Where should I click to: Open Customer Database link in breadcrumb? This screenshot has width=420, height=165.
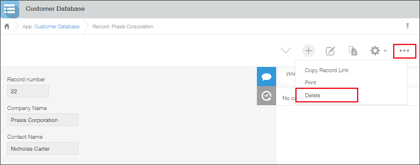57,27
